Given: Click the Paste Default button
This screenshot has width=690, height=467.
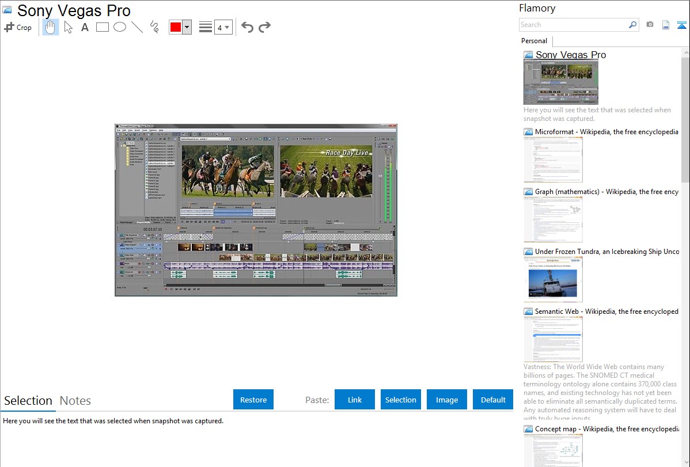Looking at the screenshot, I should pos(493,400).
